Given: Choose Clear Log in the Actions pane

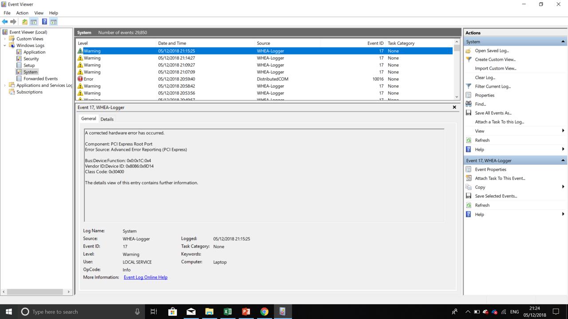Looking at the screenshot, I should [484, 77].
